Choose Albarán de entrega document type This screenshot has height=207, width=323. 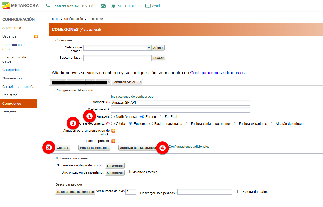point(273,123)
